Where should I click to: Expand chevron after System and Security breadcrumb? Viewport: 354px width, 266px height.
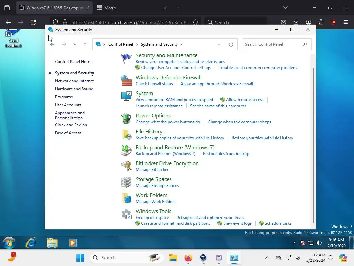(181, 44)
